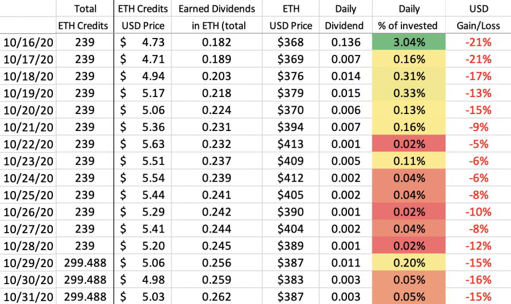The image size is (511, 304).
Task: Select the yellow 0.20% cell
Action: coord(409,263)
